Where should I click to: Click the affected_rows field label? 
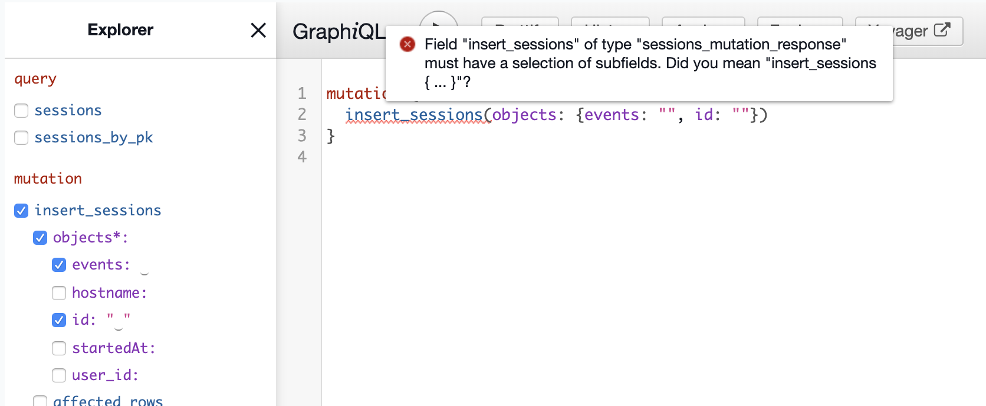pos(108,401)
